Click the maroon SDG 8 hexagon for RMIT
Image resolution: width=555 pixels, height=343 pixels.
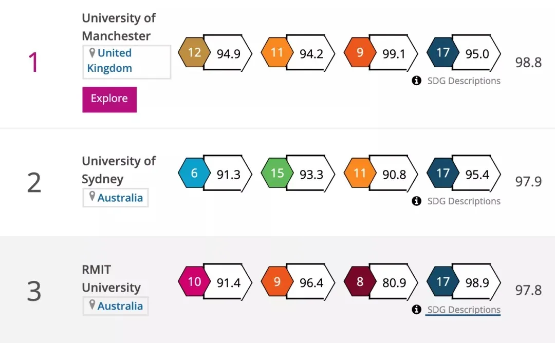tap(360, 282)
